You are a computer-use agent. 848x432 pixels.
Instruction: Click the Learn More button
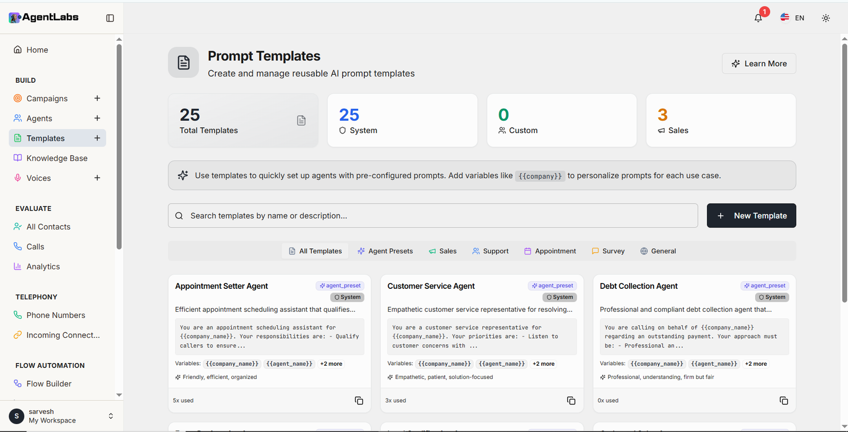point(758,64)
